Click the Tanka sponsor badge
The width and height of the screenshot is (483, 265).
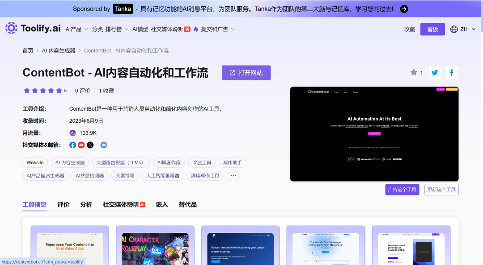point(123,9)
